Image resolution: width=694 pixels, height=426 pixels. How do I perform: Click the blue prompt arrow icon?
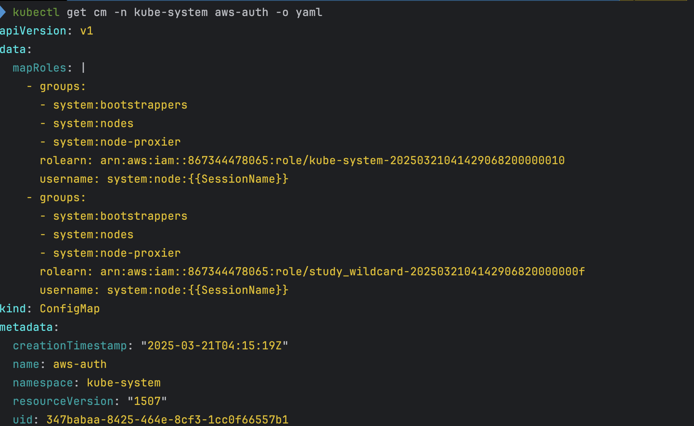[3, 12]
